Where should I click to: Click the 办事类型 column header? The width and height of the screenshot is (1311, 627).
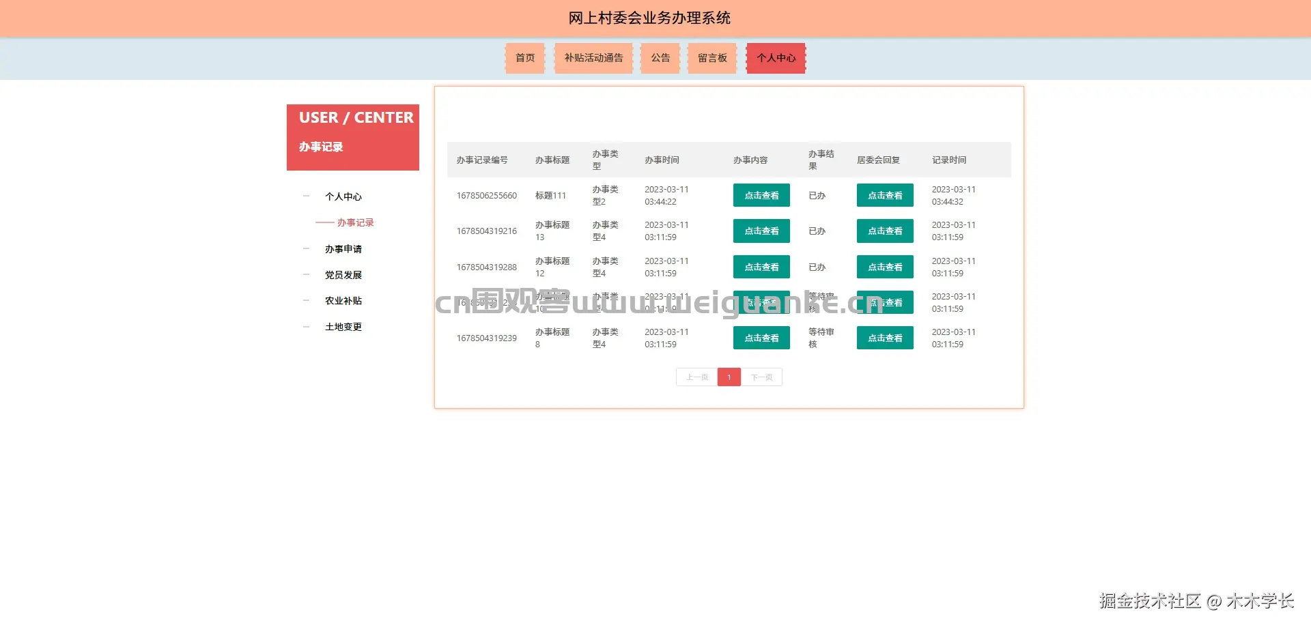coord(605,160)
